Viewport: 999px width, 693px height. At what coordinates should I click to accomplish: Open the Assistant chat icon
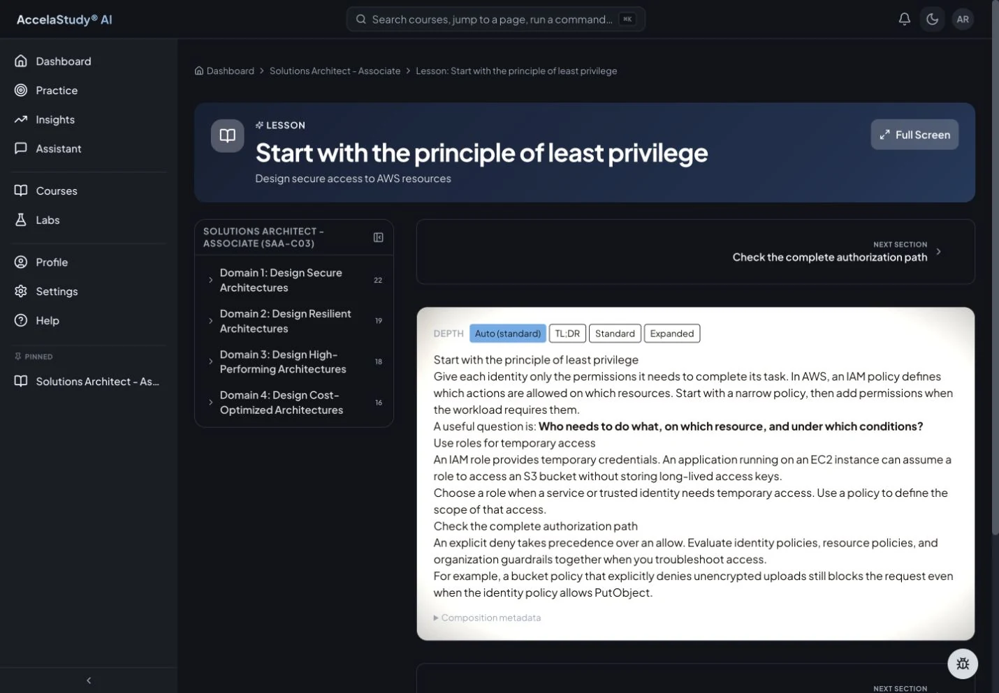click(x=21, y=149)
